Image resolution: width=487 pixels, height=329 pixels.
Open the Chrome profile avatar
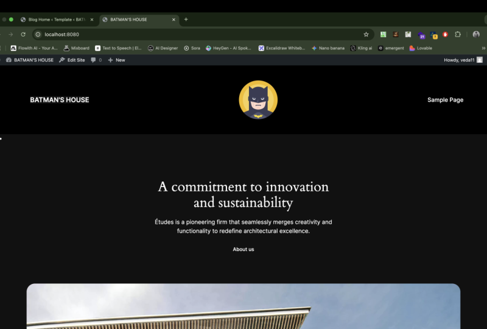point(476,35)
